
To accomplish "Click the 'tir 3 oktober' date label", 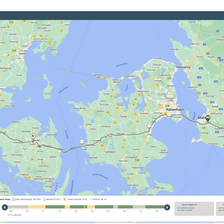I will pyautogui.click(x=15, y=215).
